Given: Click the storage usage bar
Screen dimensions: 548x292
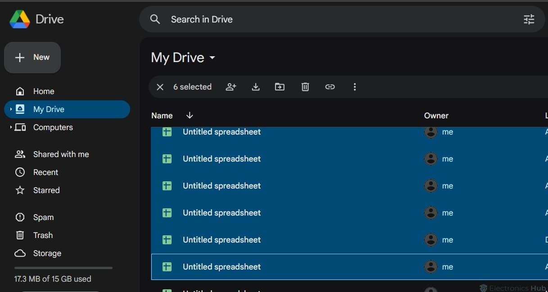Looking at the screenshot, I should pyautogui.click(x=63, y=268).
